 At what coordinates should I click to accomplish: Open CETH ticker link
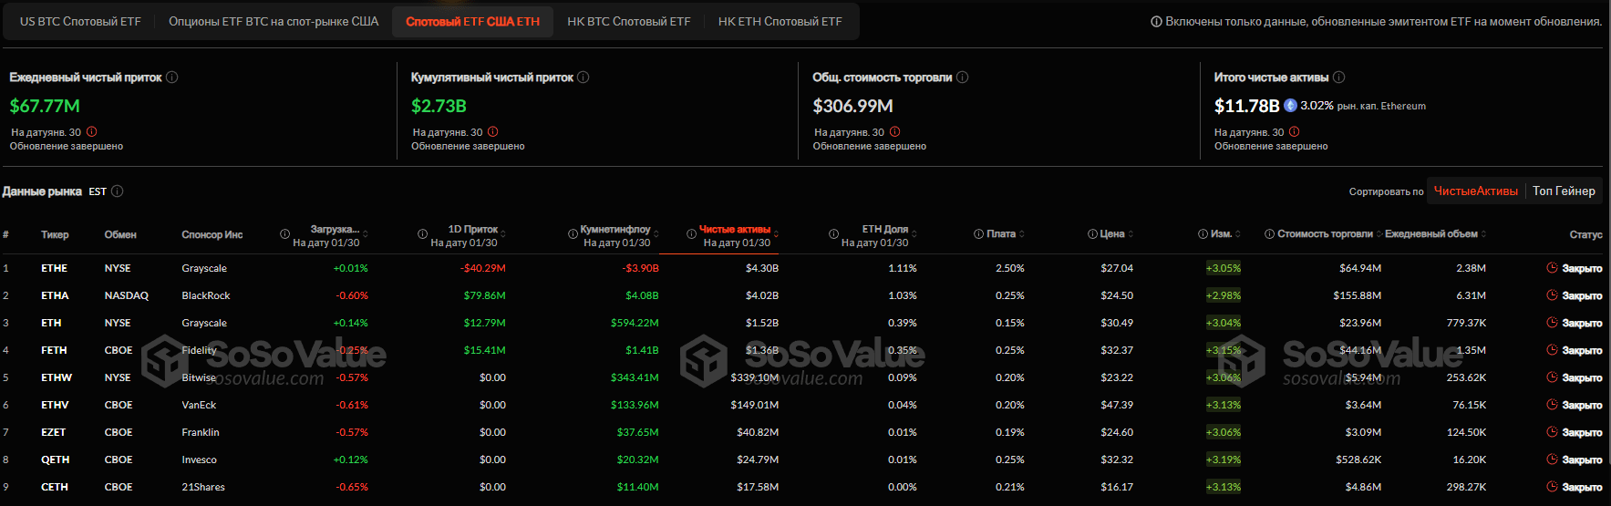[55, 487]
